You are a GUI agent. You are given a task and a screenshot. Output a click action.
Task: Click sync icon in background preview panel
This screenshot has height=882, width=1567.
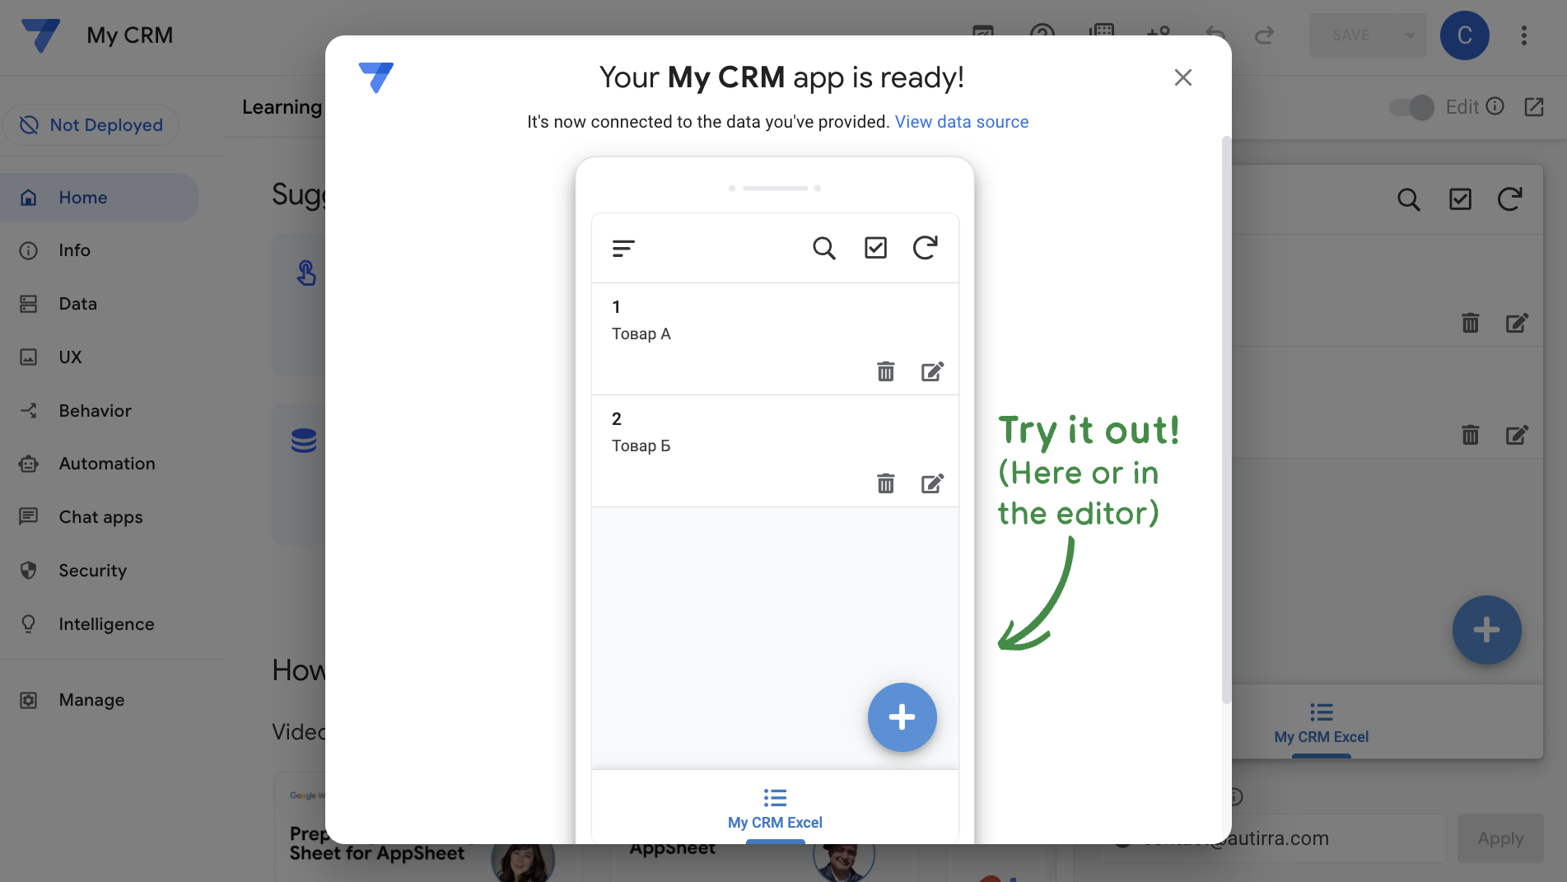pyautogui.click(x=1509, y=199)
